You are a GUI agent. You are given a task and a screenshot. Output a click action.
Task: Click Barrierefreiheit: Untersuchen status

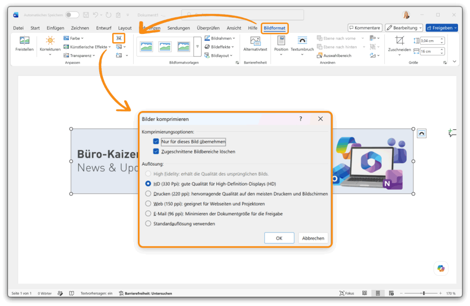[145, 293]
